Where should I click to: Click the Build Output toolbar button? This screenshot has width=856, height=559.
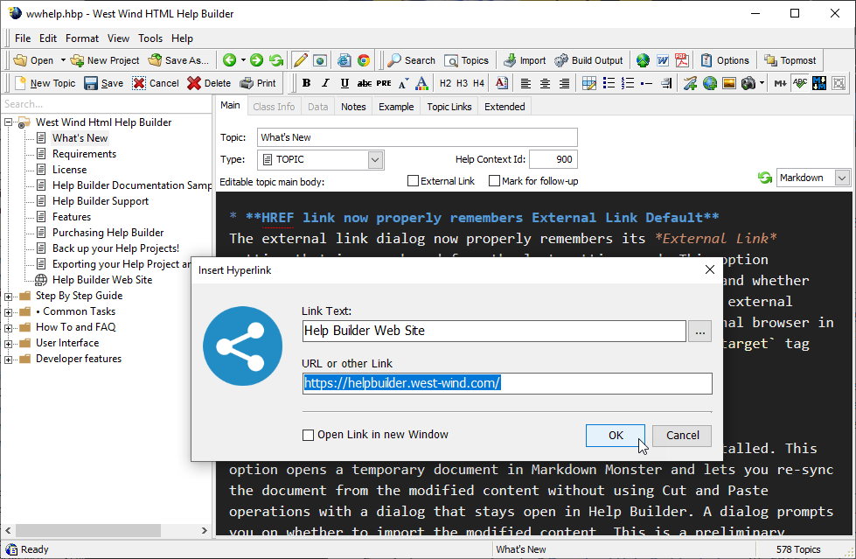coord(588,60)
